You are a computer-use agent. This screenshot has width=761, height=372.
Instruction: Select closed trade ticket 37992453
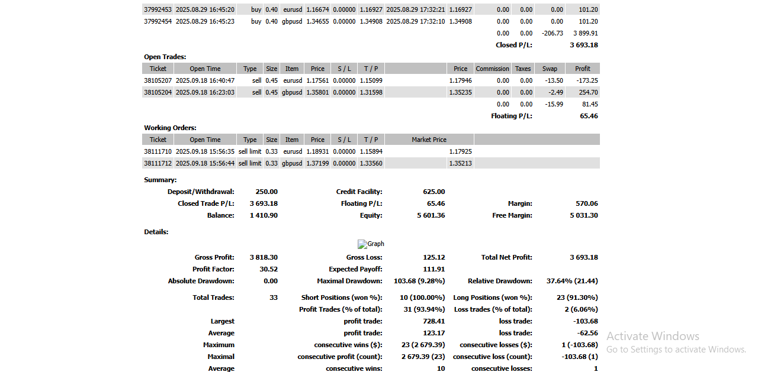(x=158, y=9)
